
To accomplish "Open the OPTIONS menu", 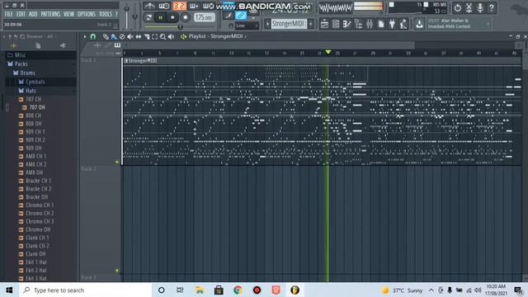I will [87, 14].
